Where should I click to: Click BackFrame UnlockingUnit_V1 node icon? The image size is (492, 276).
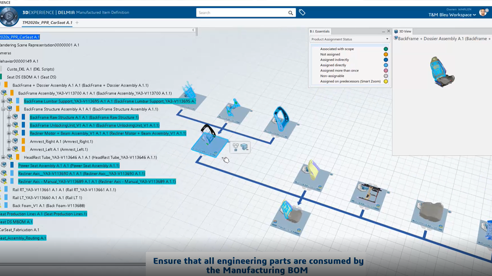(15, 125)
